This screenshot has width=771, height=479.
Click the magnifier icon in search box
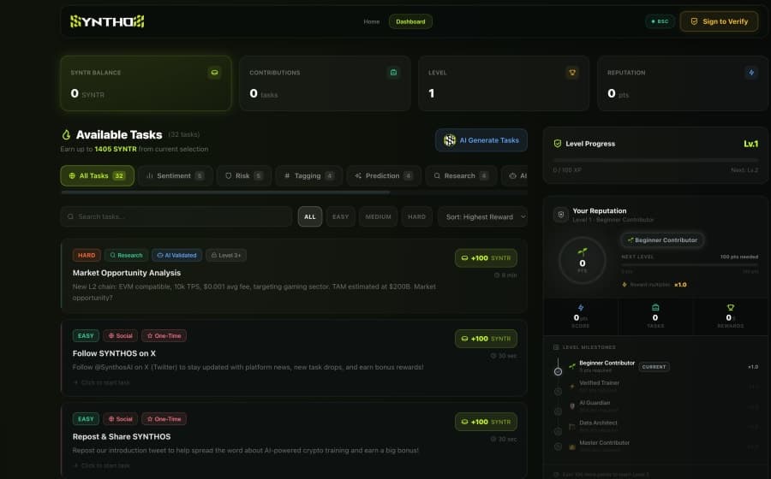coord(70,216)
